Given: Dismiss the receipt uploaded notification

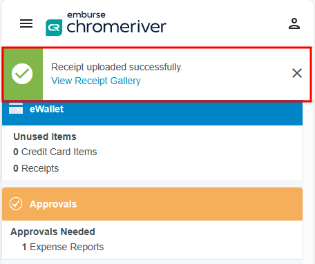Looking at the screenshot, I should coord(297,73).
